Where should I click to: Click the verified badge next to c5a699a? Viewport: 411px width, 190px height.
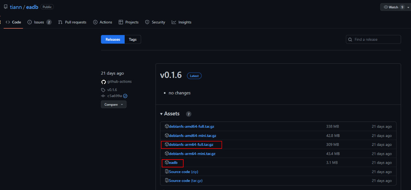pos(125,96)
